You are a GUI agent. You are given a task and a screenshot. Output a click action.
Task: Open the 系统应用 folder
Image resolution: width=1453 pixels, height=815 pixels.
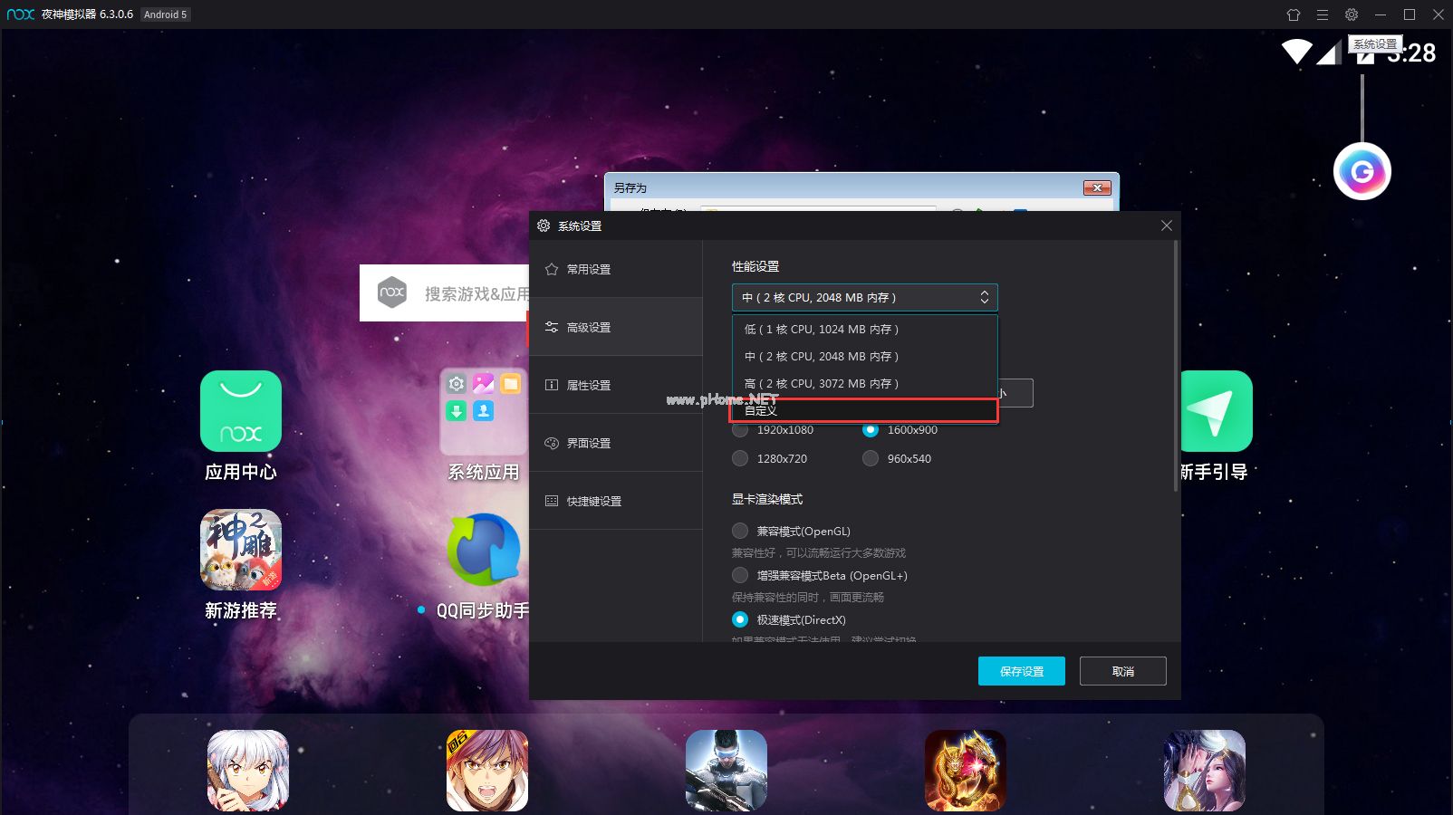483,411
